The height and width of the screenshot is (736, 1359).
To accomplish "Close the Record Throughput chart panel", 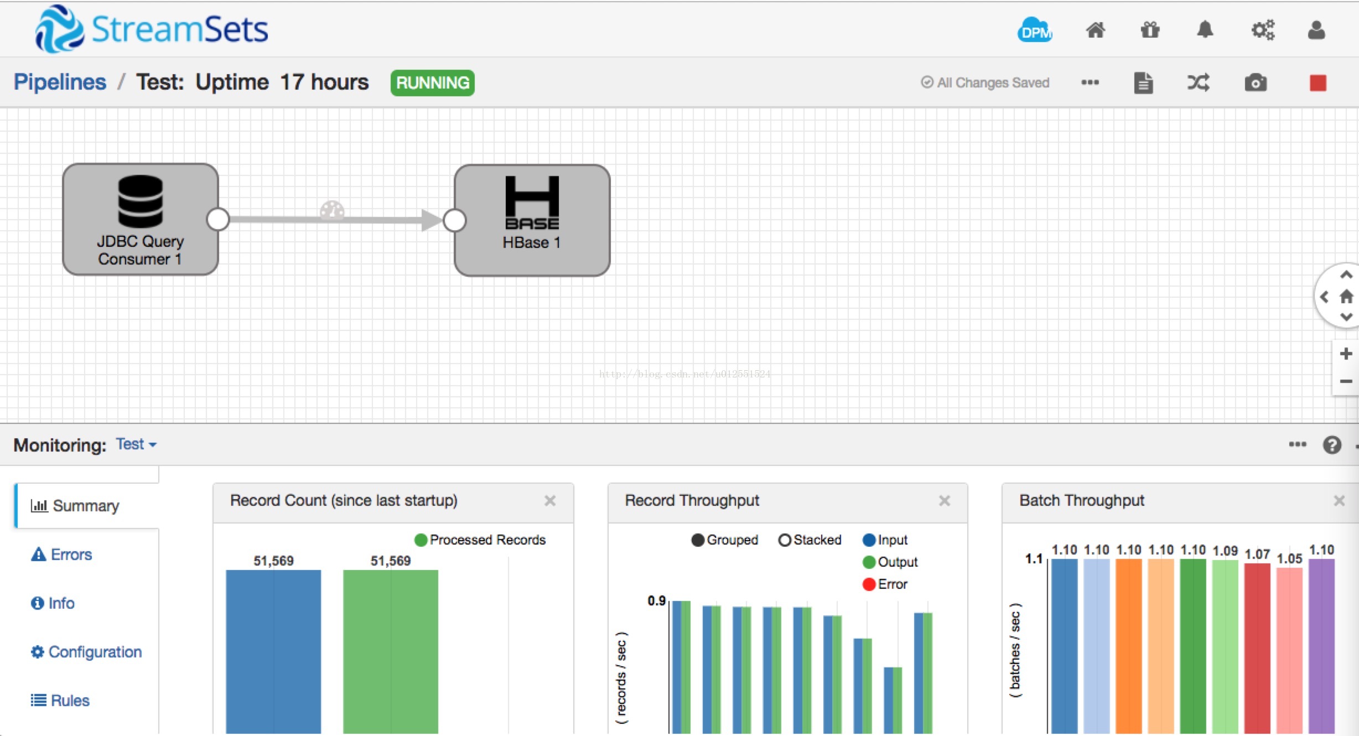I will pyautogui.click(x=945, y=501).
